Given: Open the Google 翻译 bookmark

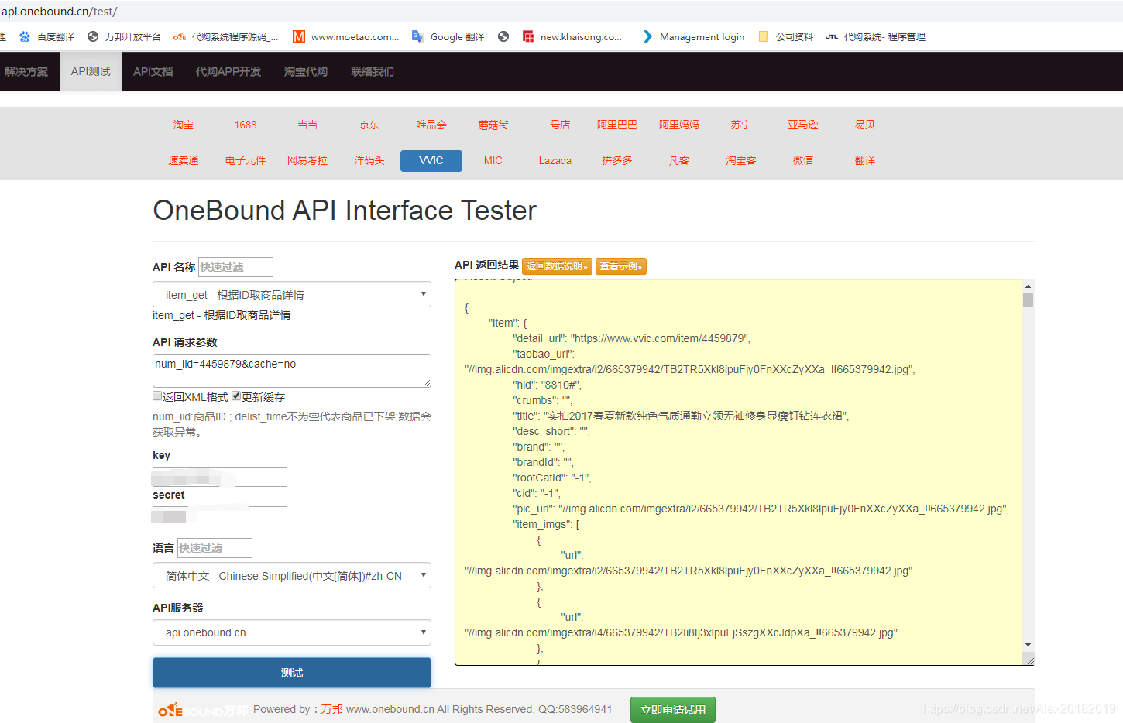Looking at the screenshot, I should pyautogui.click(x=448, y=36).
